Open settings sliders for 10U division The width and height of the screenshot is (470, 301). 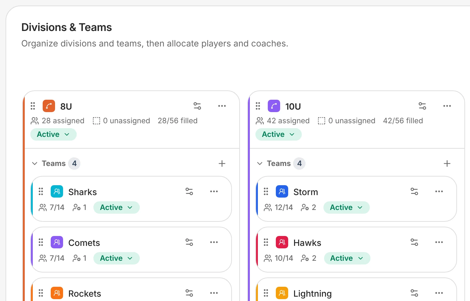click(422, 106)
